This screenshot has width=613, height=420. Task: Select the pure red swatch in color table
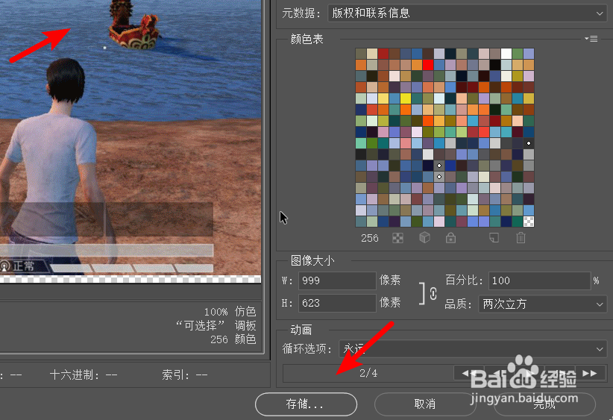[428, 64]
